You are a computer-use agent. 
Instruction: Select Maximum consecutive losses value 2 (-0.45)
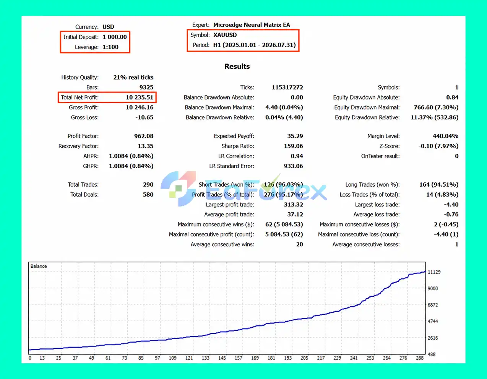[446, 224]
